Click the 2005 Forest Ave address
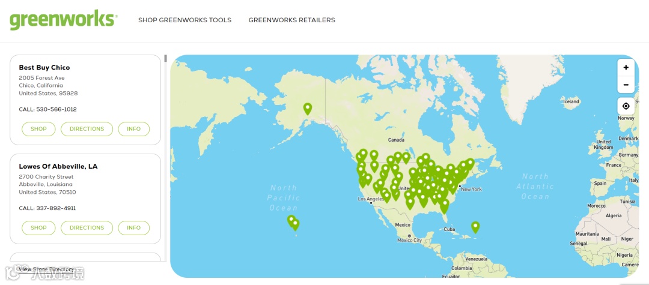649x285 pixels. coord(42,77)
